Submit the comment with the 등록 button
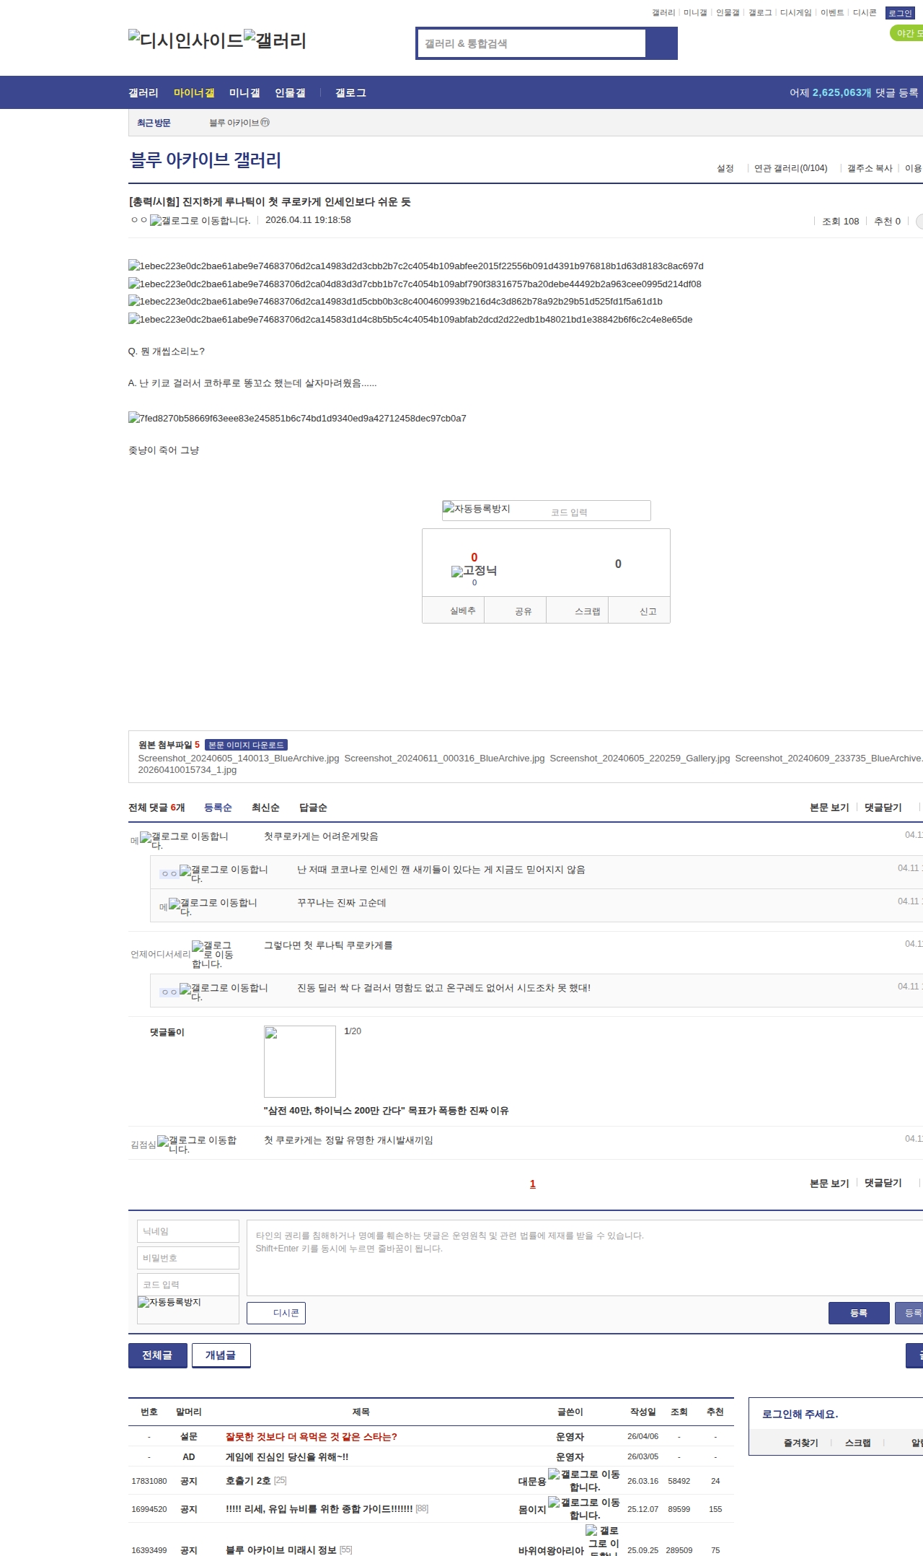The height and width of the screenshot is (1556, 923). tap(859, 1313)
